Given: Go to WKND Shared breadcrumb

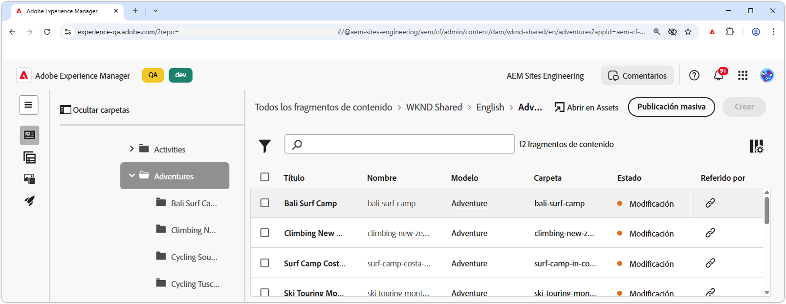Looking at the screenshot, I should point(434,107).
